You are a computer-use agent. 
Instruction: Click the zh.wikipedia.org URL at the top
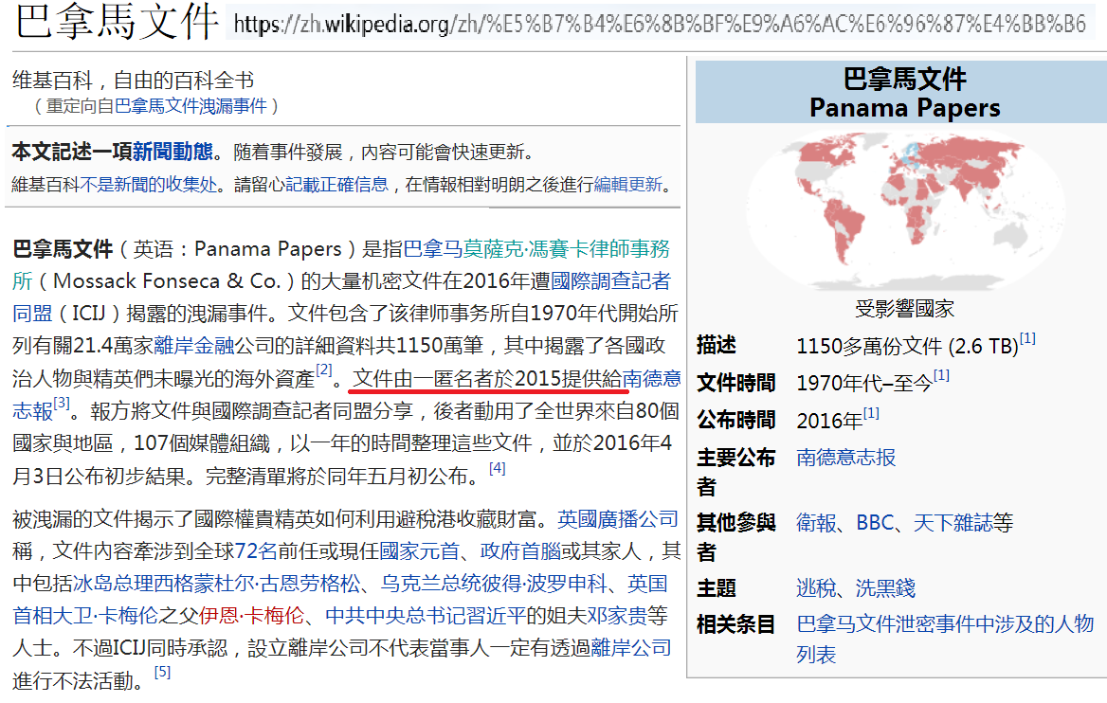point(660,25)
